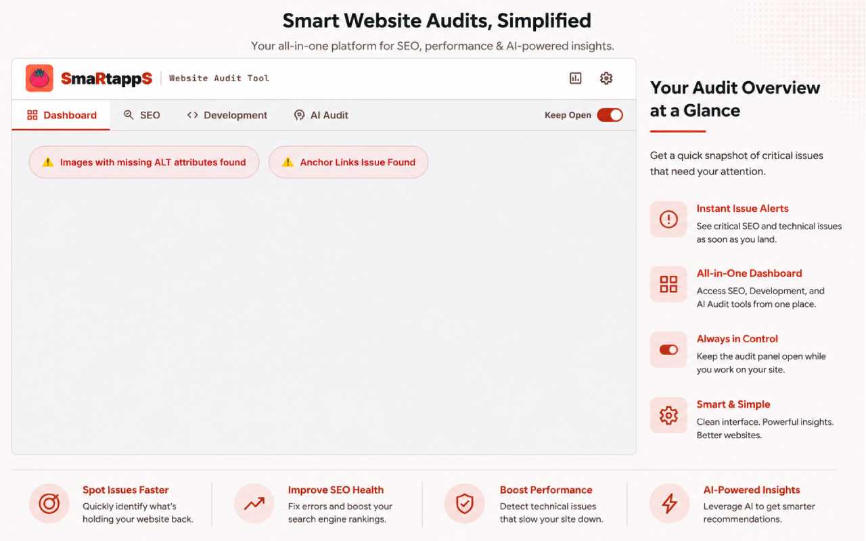Click the 'Smart & Simple' heading
The height and width of the screenshot is (541, 866).
[x=733, y=404]
